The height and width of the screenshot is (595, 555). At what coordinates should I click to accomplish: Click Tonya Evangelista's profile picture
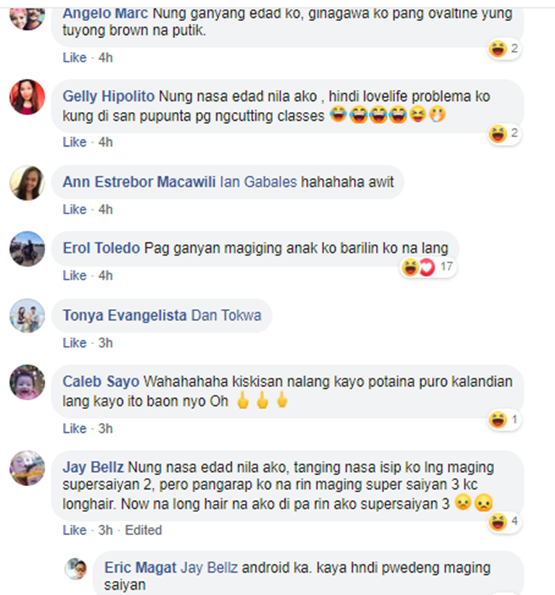(x=27, y=316)
